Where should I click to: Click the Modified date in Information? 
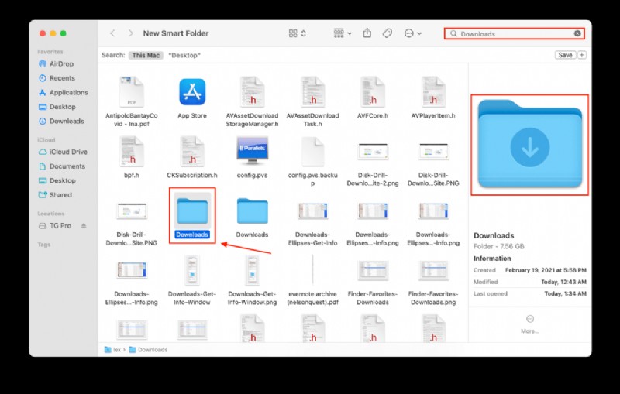563,282
